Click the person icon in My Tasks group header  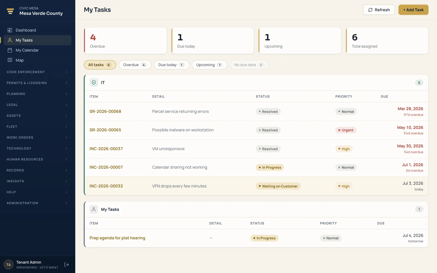click(94, 209)
